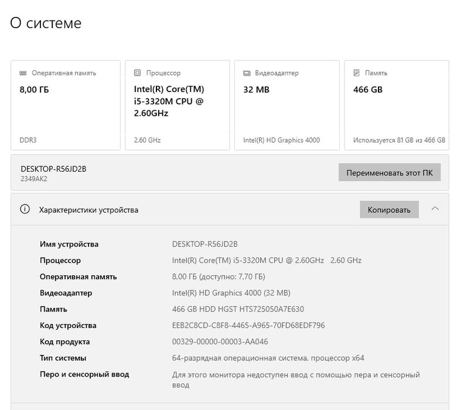Click 'Код продукта' row label

pyautogui.click(x=64, y=342)
